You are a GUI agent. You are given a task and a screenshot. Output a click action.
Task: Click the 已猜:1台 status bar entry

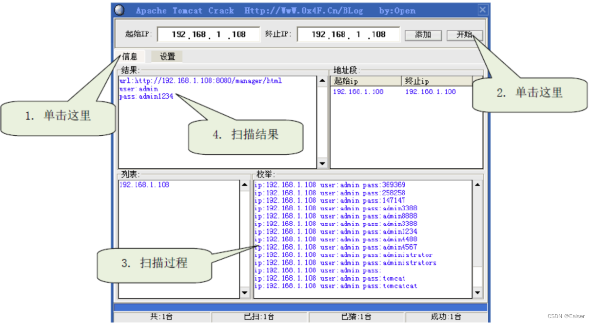pyautogui.click(x=356, y=317)
